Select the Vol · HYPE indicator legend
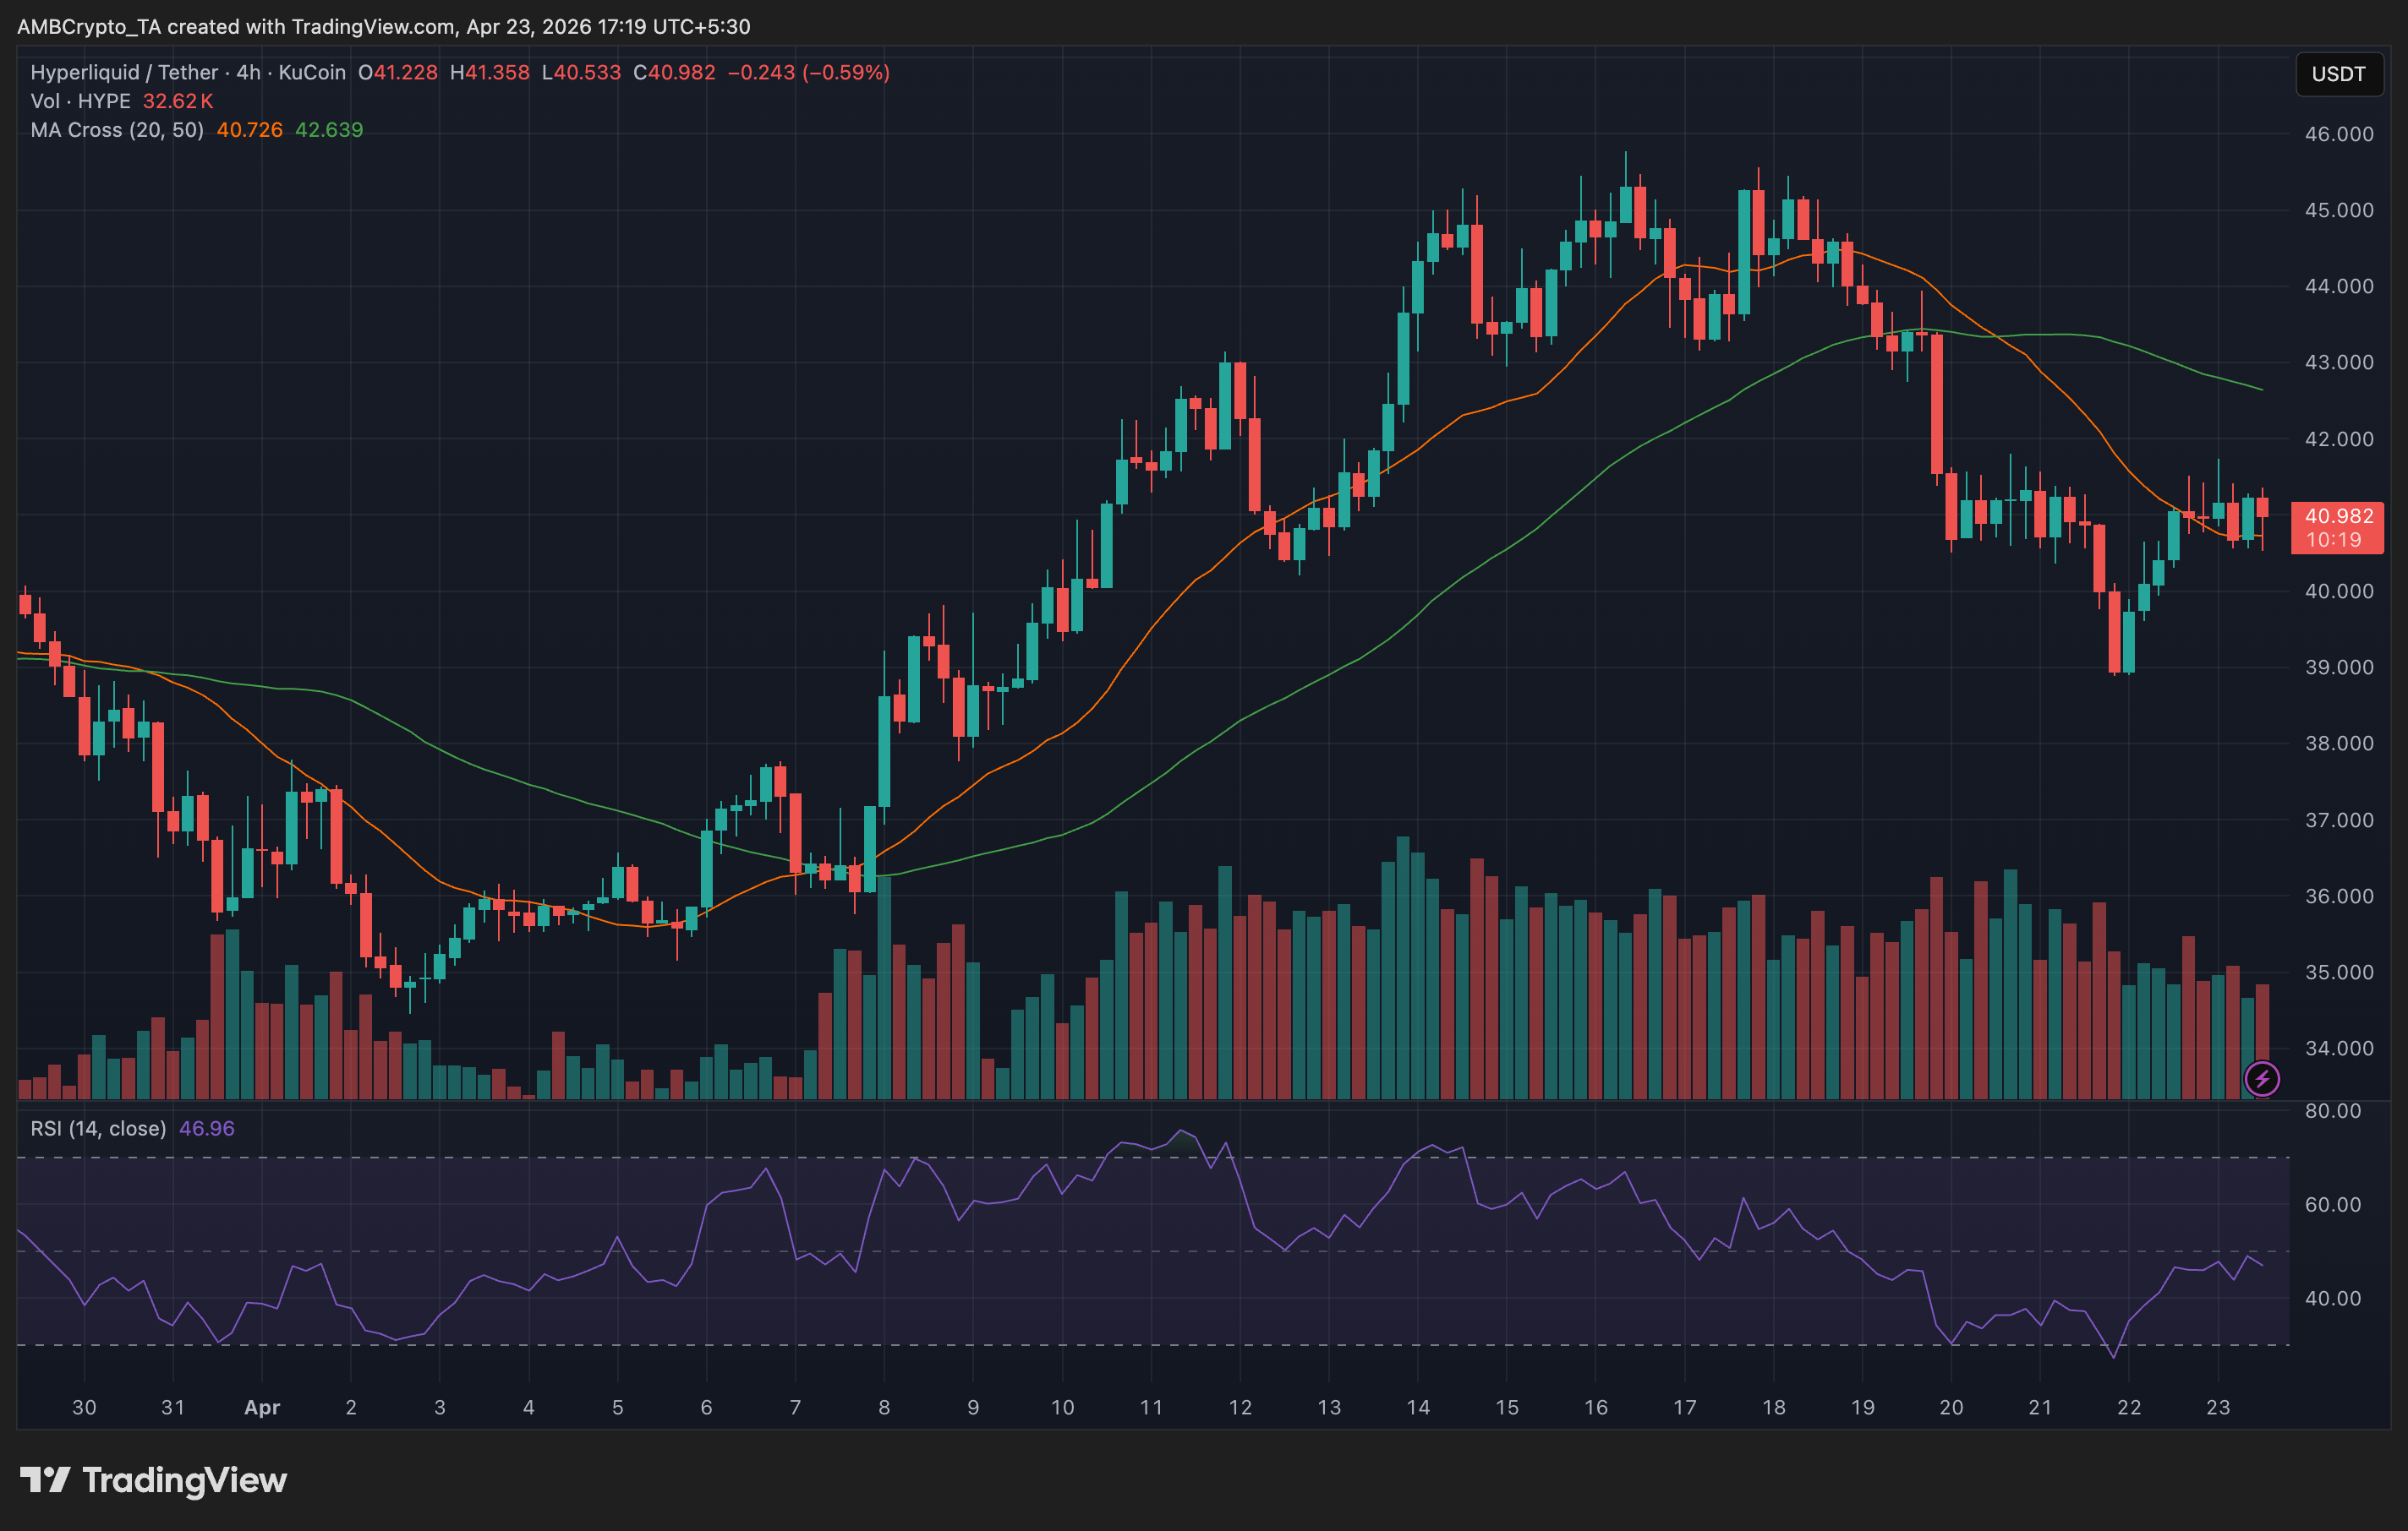The height and width of the screenshot is (1531, 2408). point(80,101)
